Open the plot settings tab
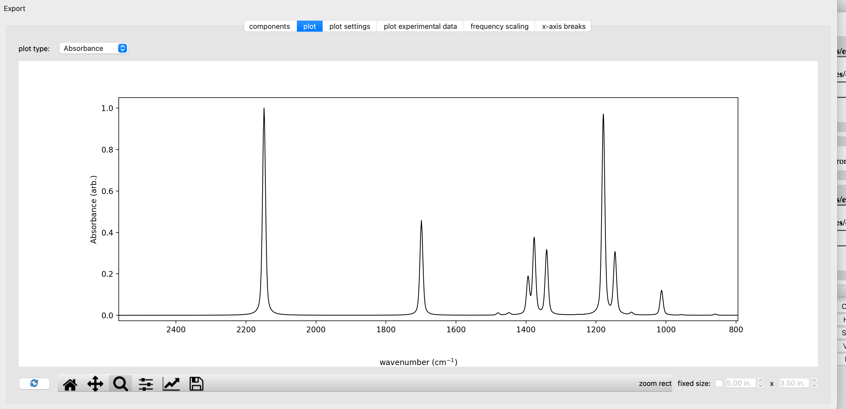Image resolution: width=846 pixels, height=409 pixels. 349,26
